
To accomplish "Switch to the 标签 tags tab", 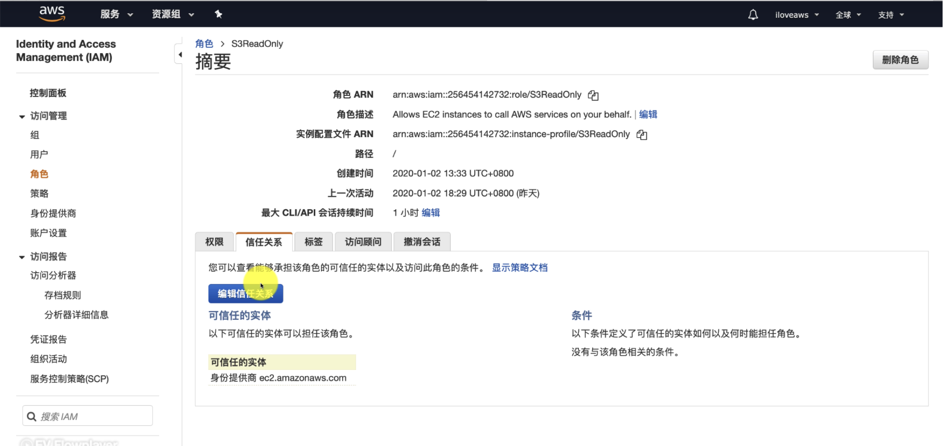I will (314, 242).
